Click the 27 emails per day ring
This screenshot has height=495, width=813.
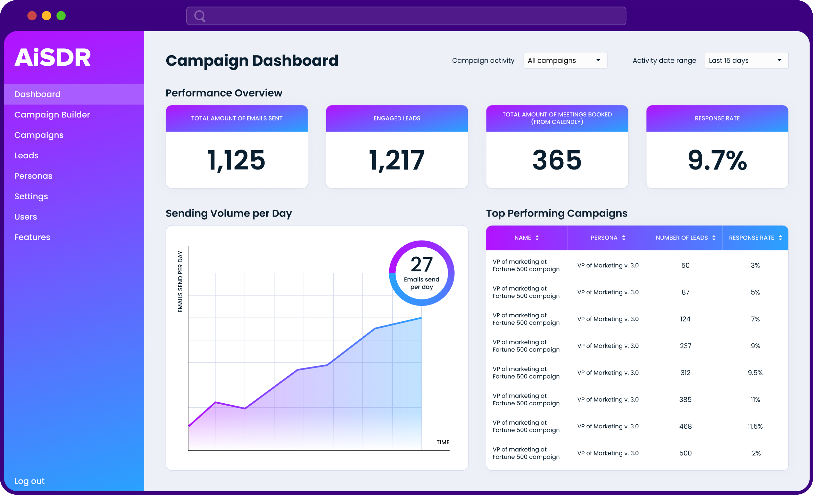coord(421,273)
